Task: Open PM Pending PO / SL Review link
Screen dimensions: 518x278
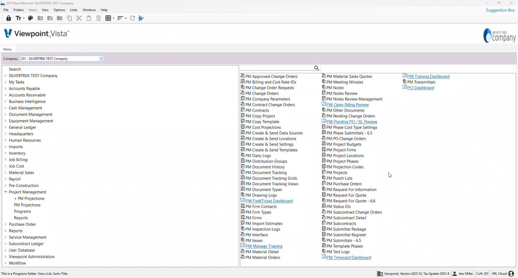Action: click(352, 122)
